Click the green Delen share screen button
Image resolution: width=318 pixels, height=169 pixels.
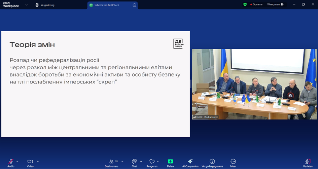[x=170, y=162]
